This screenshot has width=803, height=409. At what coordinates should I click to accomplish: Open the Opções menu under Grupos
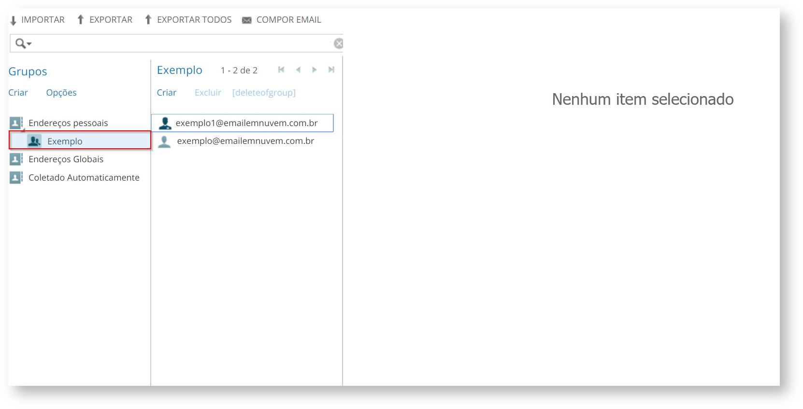click(x=61, y=93)
